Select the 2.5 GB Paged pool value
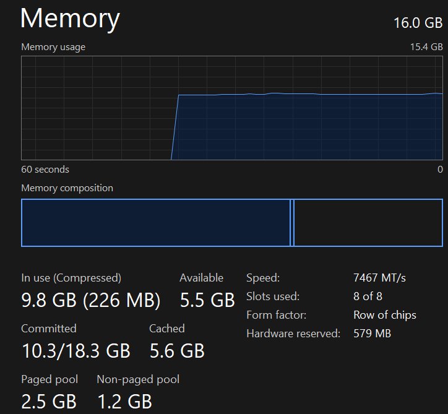 click(x=49, y=402)
